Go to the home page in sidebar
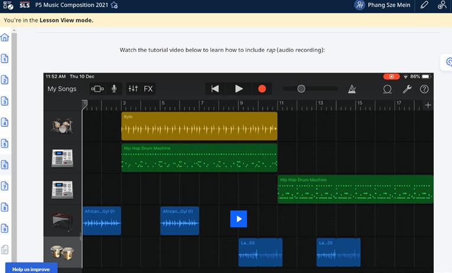 click(5, 38)
